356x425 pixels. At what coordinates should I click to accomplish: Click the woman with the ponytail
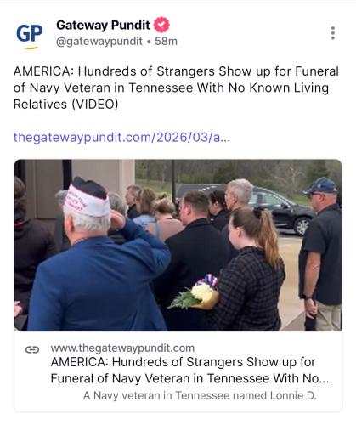coord(249,269)
